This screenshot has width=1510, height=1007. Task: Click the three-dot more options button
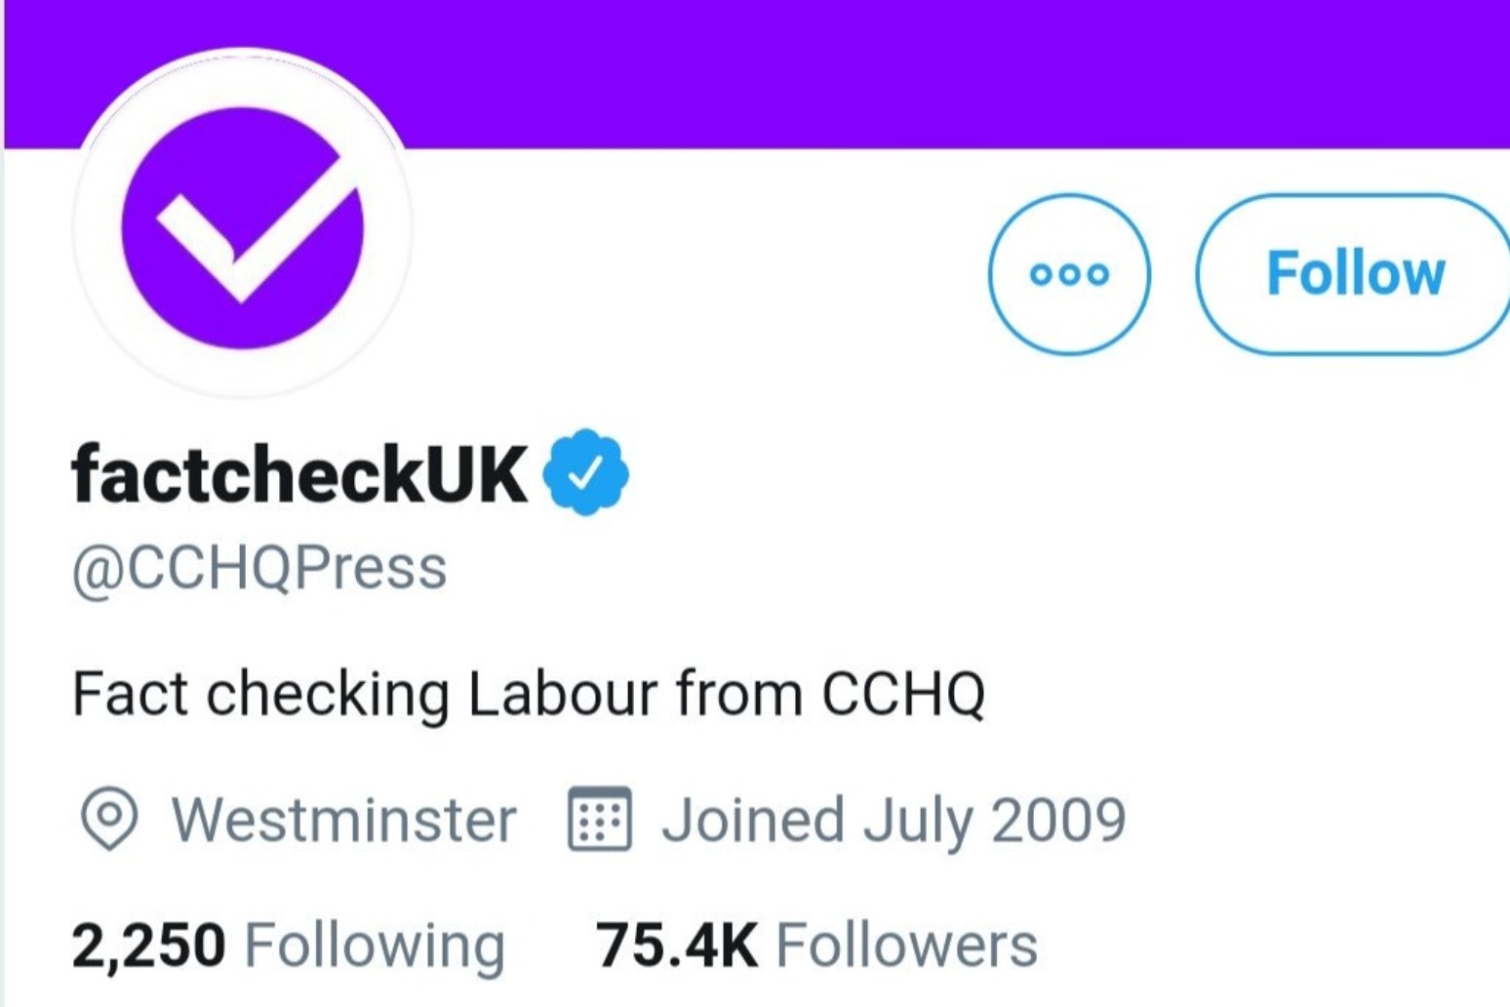point(1069,274)
